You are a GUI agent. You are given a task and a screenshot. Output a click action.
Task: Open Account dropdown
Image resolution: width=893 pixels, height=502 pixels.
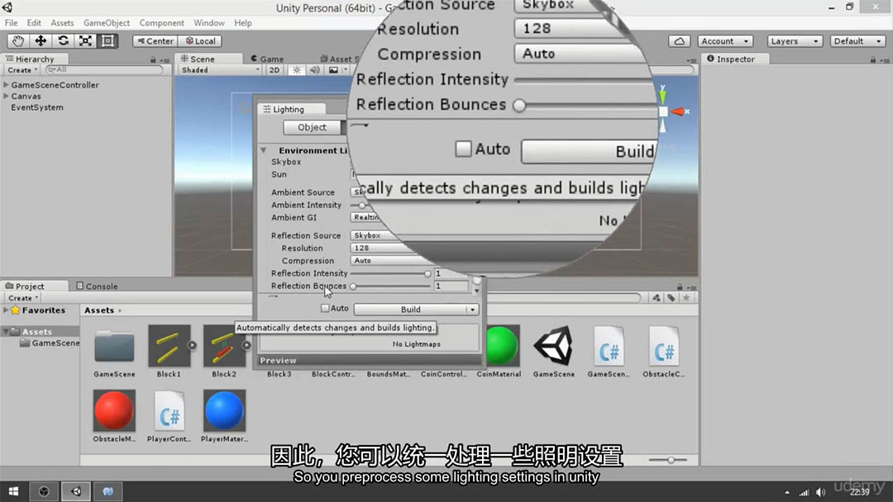coord(725,41)
